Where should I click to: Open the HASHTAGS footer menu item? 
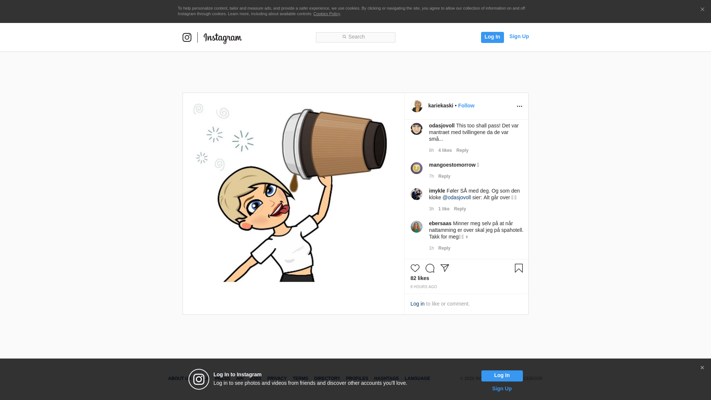click(x=386, y=379)
